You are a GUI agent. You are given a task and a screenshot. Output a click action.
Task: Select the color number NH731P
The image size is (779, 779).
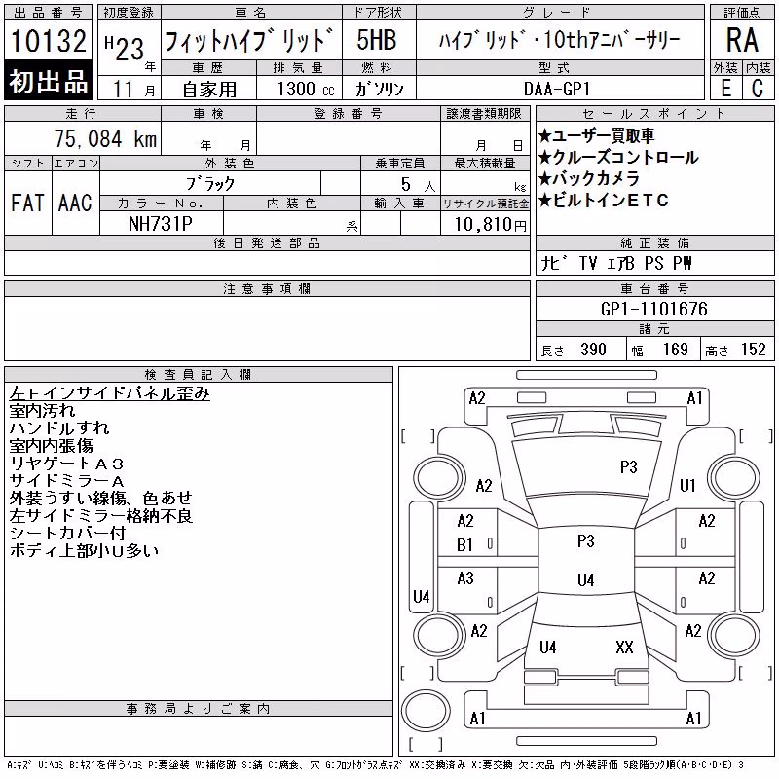tap(161, 224)
